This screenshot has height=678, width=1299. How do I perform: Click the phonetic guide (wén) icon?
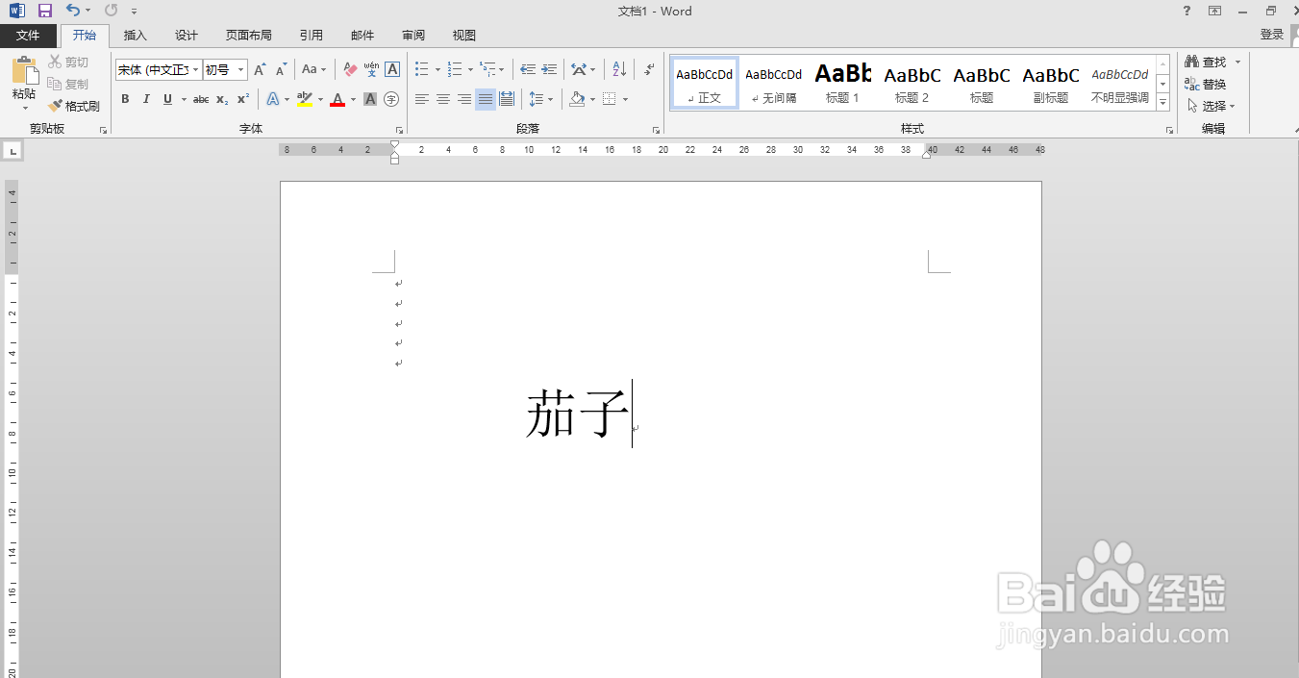(x=371, y=69)
